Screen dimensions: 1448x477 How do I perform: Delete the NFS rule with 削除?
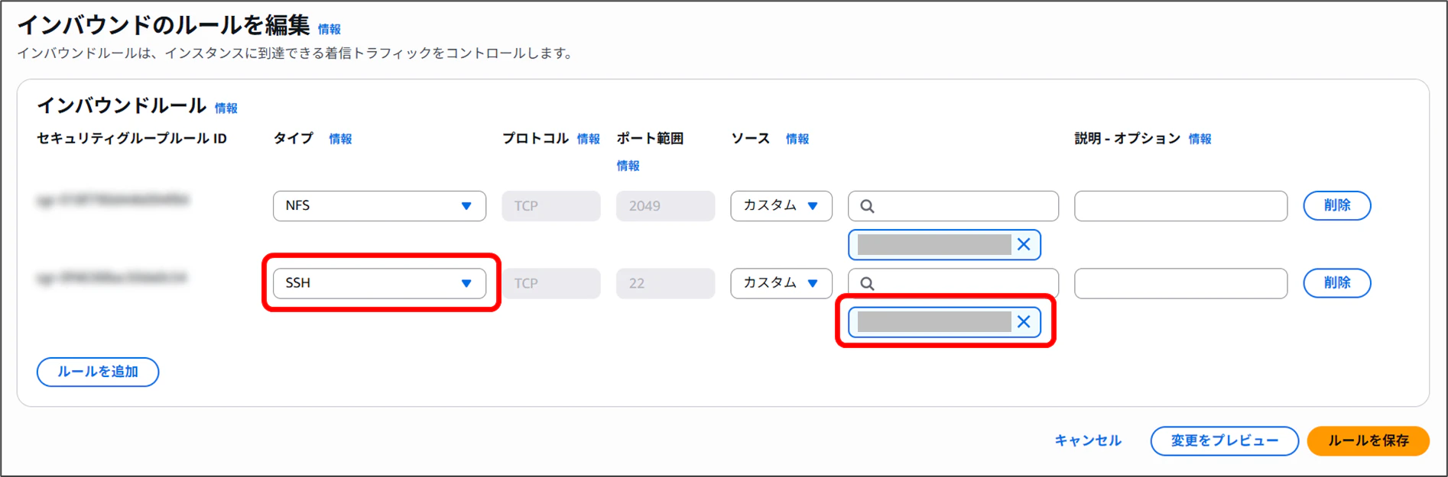[x=1337, y=205]
